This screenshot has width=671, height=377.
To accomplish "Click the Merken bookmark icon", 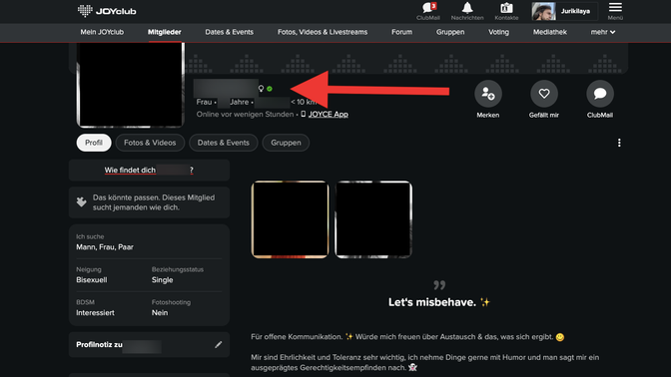I will pos(488,94).
